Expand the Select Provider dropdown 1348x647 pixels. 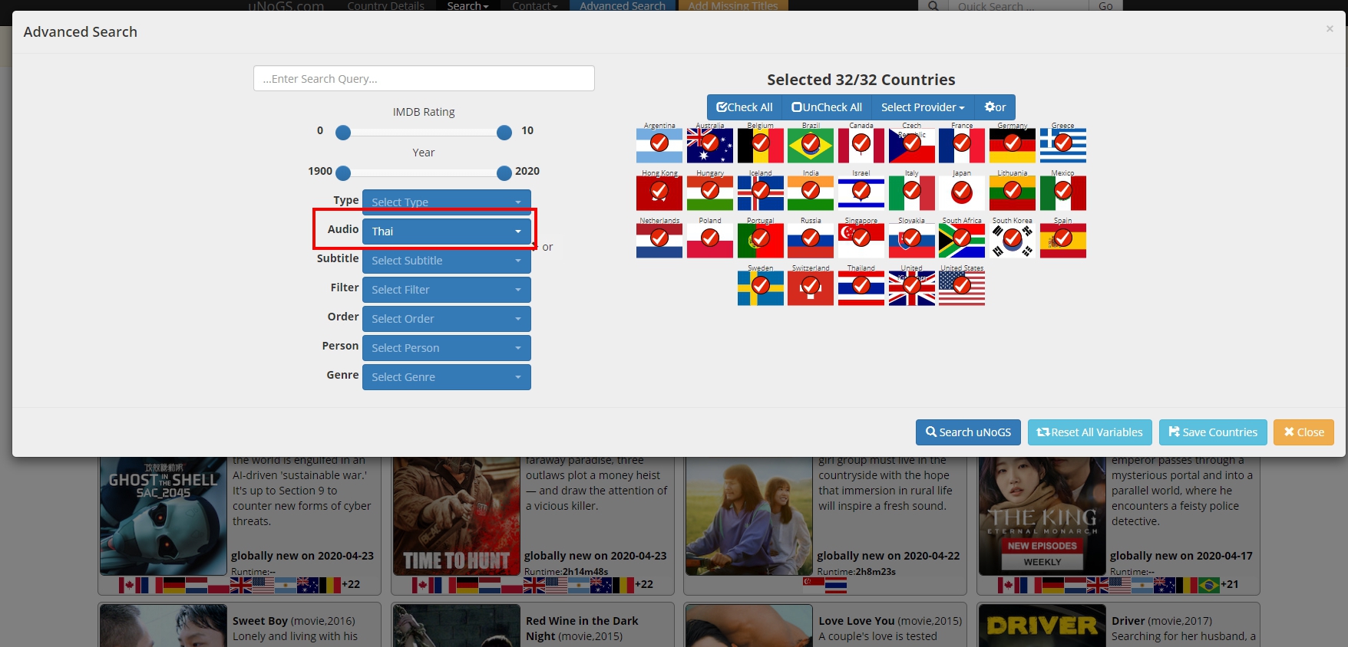pos(923,107)
